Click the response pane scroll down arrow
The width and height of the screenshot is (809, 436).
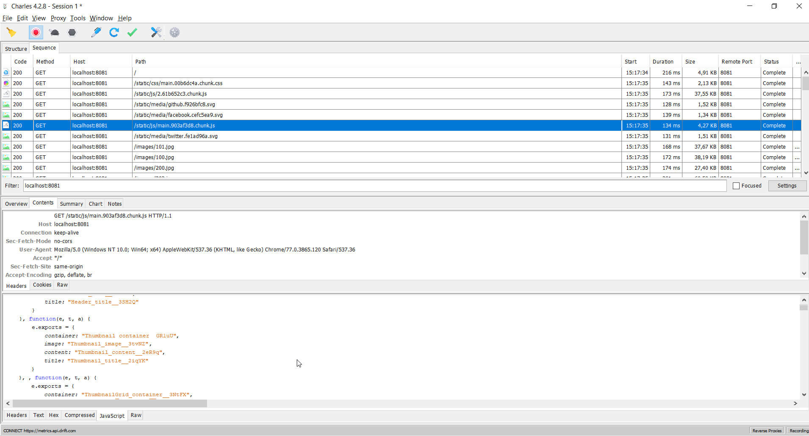tap(804, 395)
